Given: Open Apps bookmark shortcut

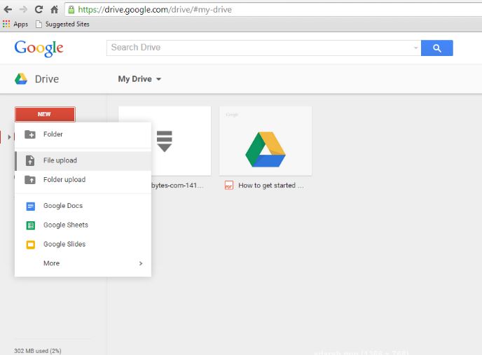Looking at the screenshot, I should pyautogui.click(x=15, y=24).
